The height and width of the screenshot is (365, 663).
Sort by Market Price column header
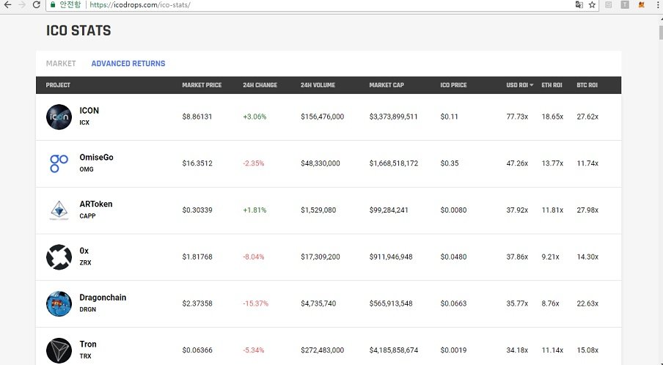click(x=202, y=85)
